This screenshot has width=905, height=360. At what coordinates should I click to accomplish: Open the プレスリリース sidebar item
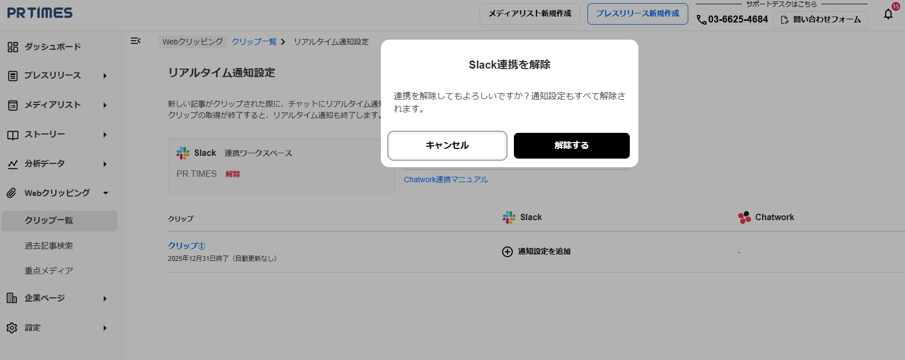pos(53,76)
